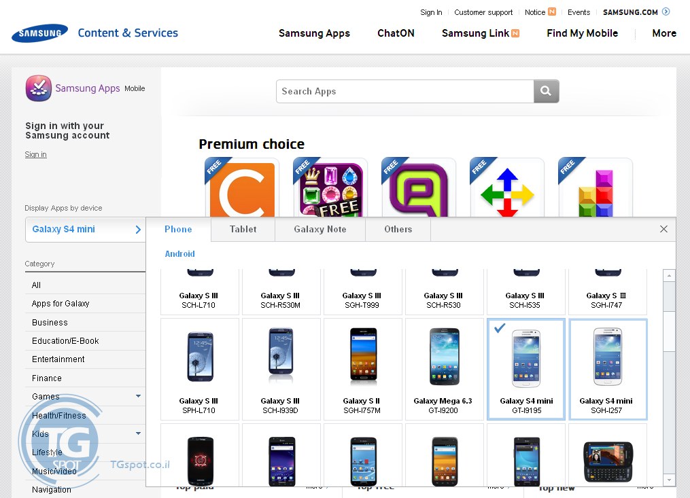Screen dimensions: 690x498
Task: Open the purple-green Q premium app
Action: click(x=419, y=188)
